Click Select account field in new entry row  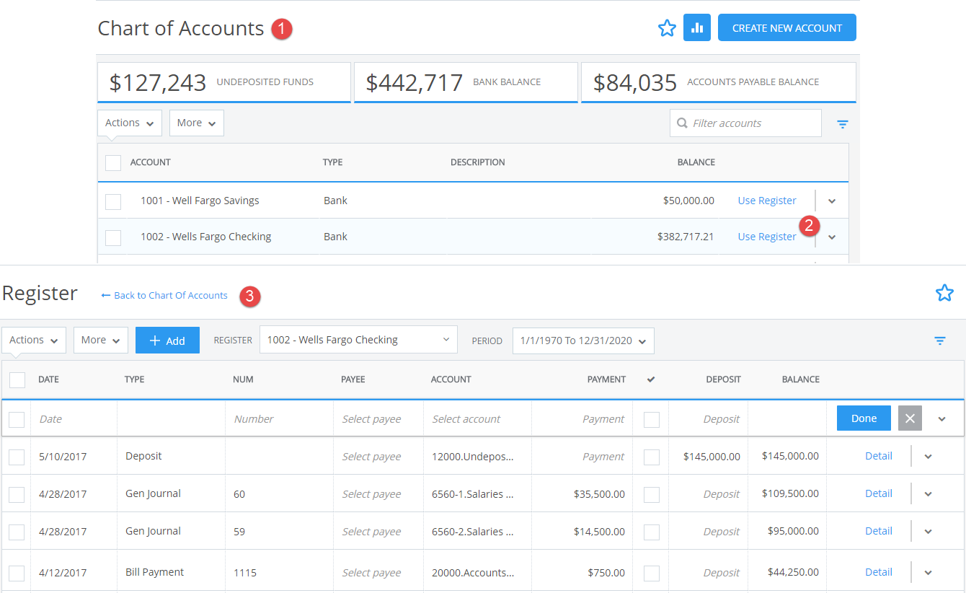coord(477,418)
